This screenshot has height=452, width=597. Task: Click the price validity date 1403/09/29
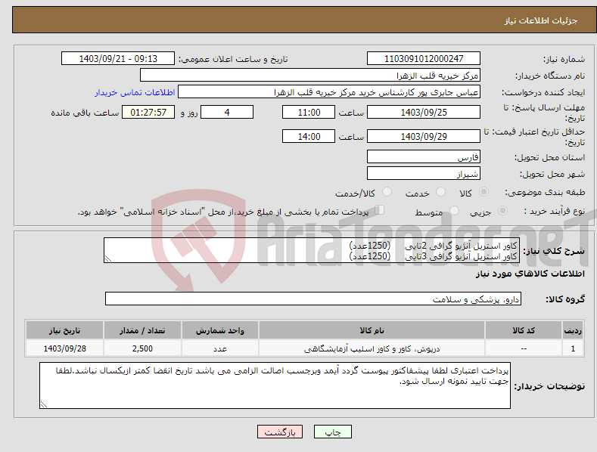(x=424, y=136)
